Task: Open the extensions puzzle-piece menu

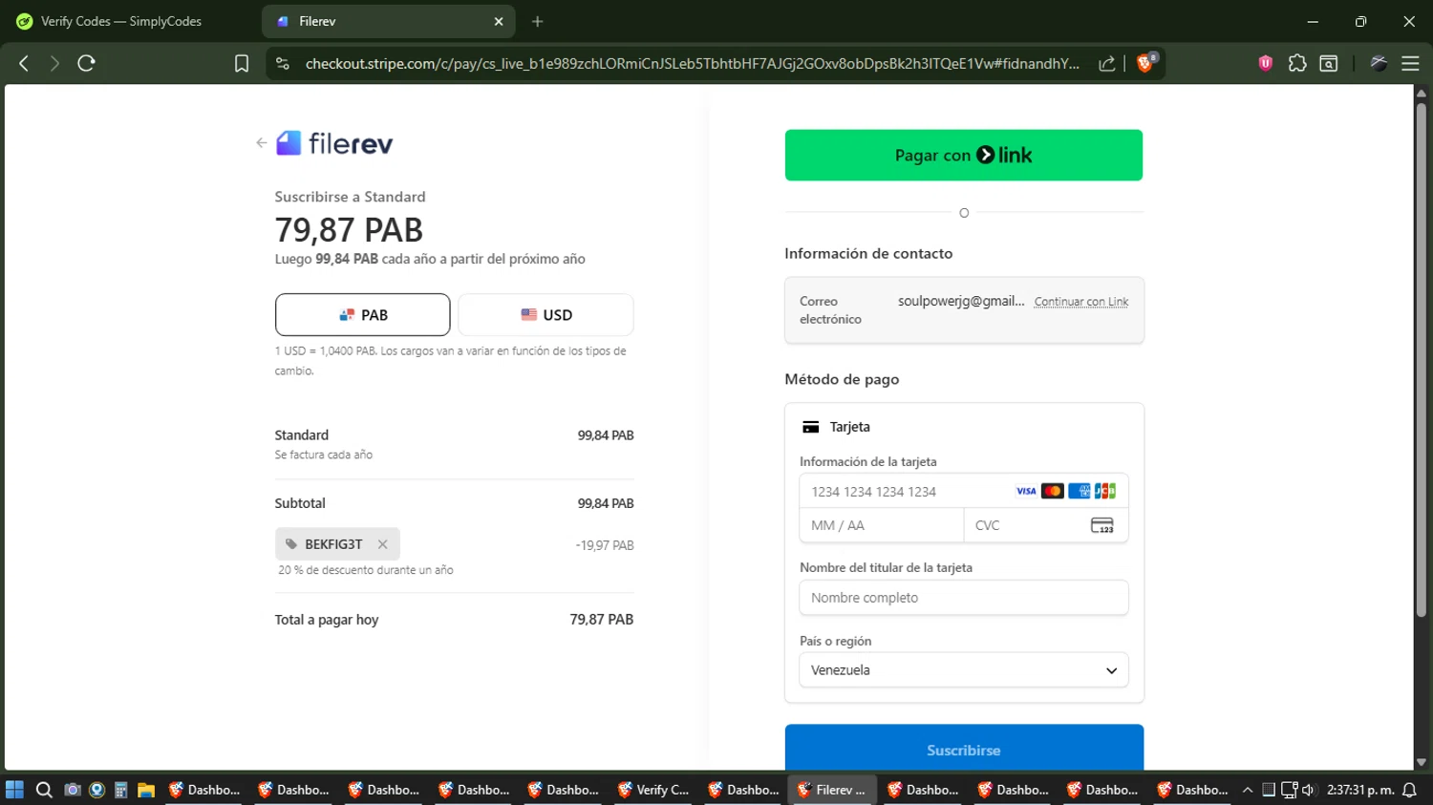Action: [1297, 63]
